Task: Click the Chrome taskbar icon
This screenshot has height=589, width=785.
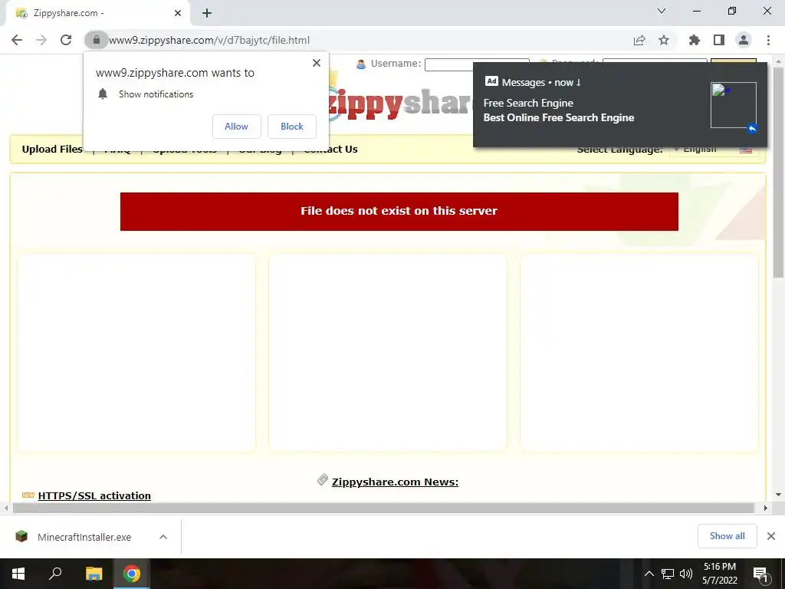Action: (132, 574)
